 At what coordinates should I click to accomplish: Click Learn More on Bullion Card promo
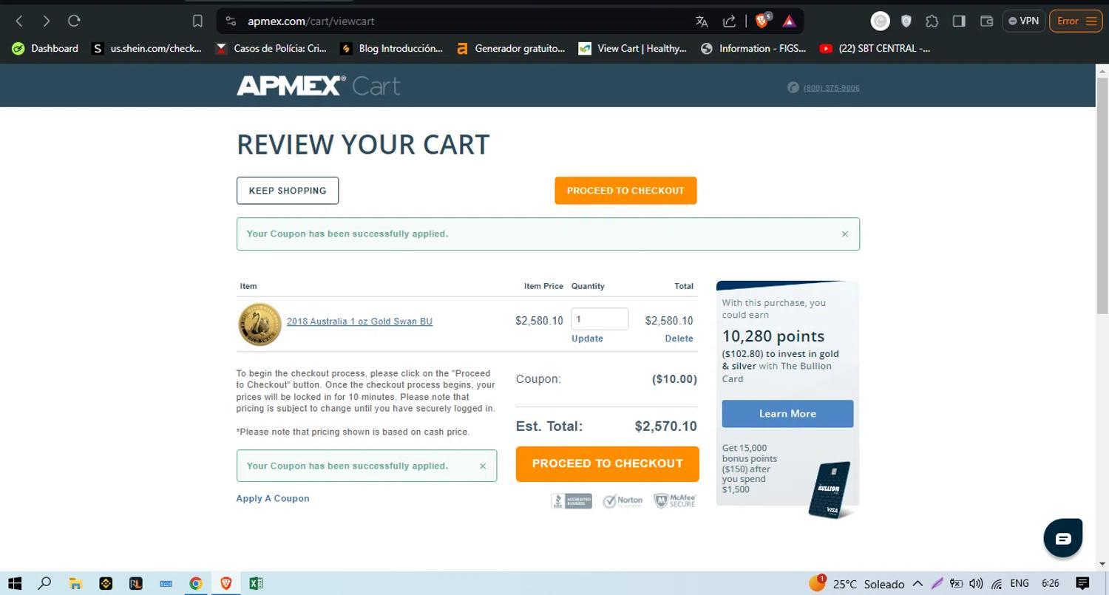point(787,414)
